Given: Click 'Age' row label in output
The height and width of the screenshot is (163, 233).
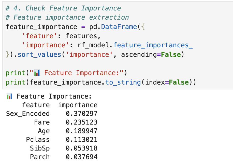Looking at the screenshot, I should (x=44, y=131).
